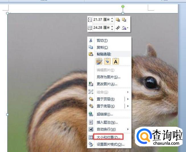Image resolution: width=186 pixels, height=152 pixels.
Task: Choose 大小和位置(Z)... menu entry
Action: point(109,137)
